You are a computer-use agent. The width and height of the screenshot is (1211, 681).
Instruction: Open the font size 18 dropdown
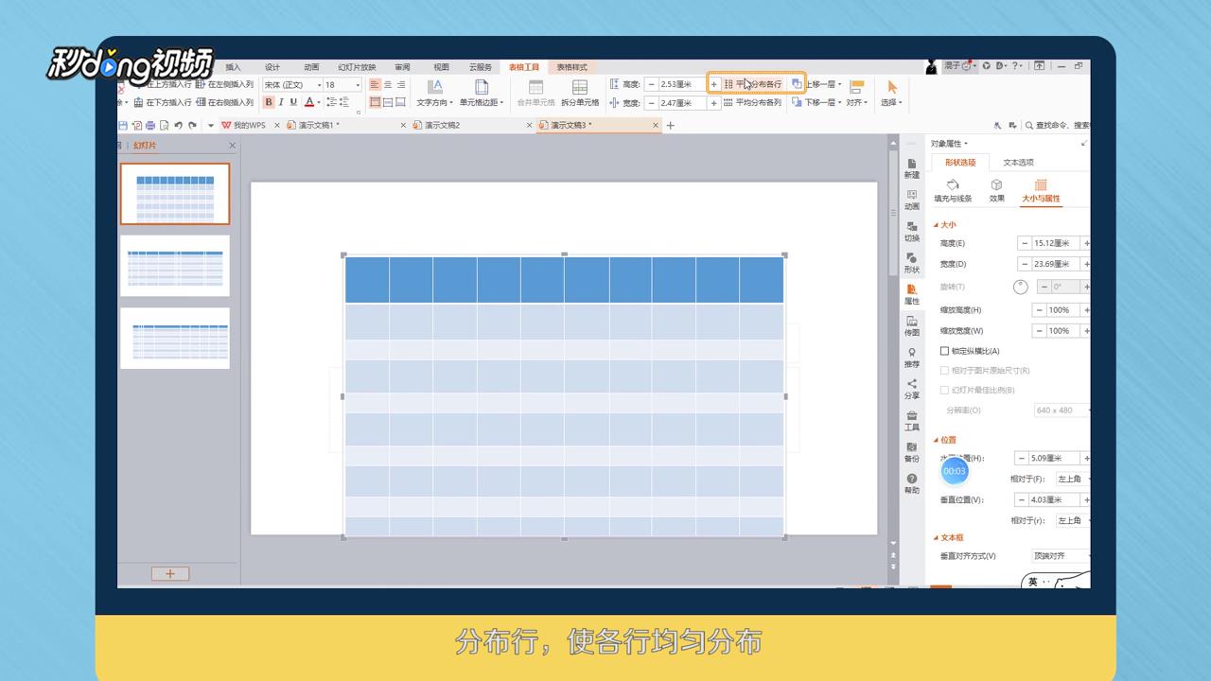[x=357, y=85]
